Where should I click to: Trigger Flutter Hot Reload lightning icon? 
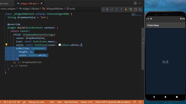tap(126, 10)
